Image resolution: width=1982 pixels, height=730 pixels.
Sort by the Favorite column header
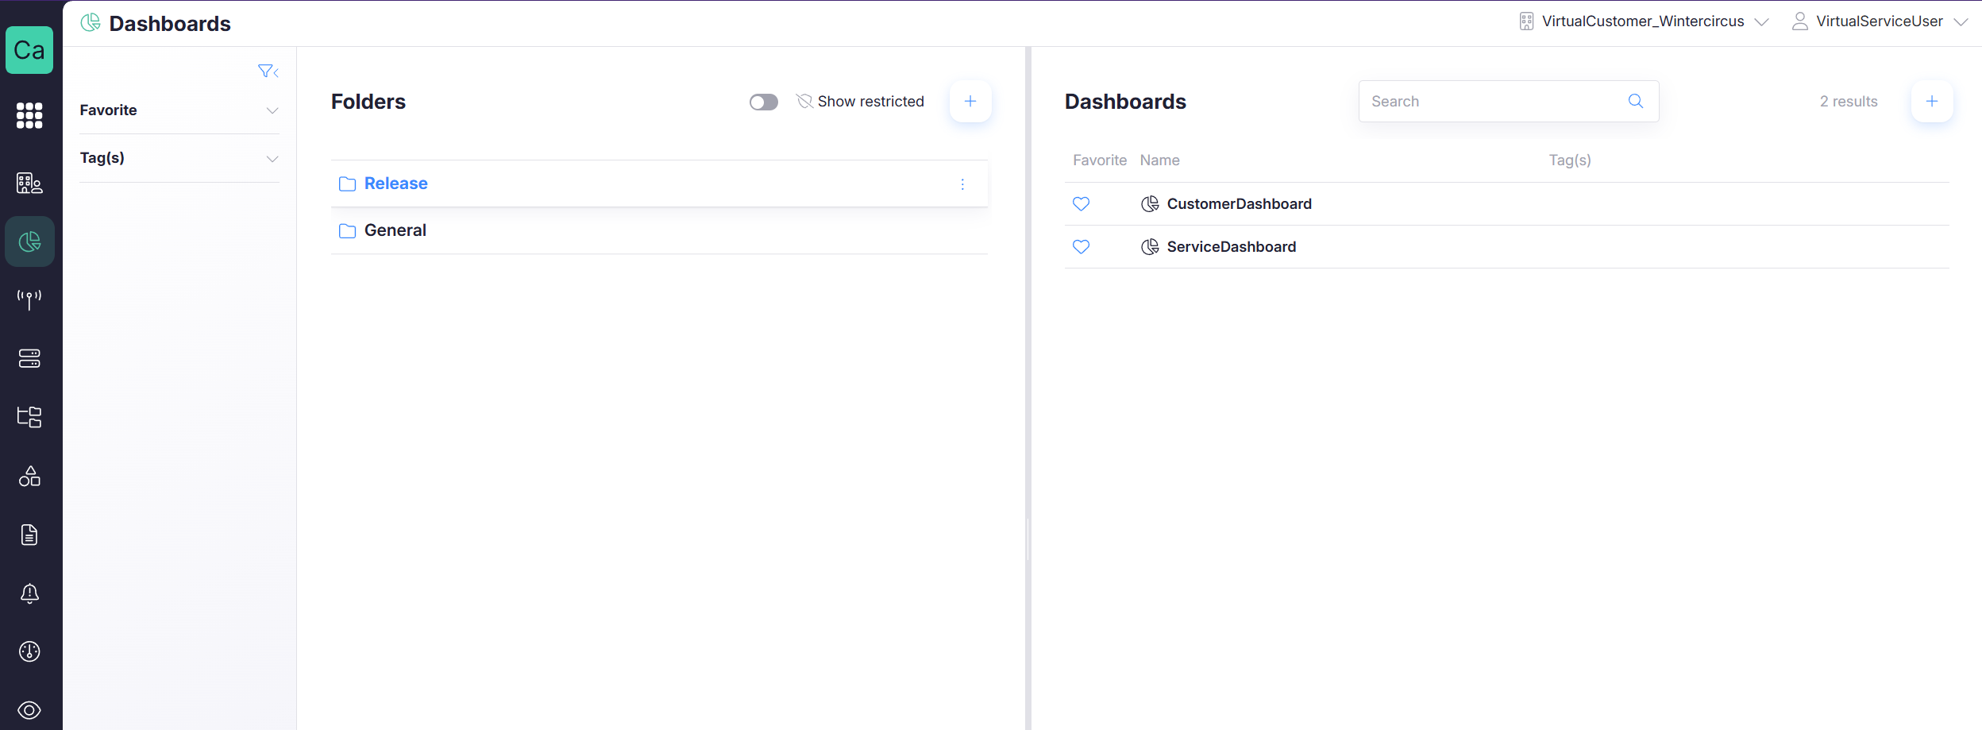[1100, 160]
